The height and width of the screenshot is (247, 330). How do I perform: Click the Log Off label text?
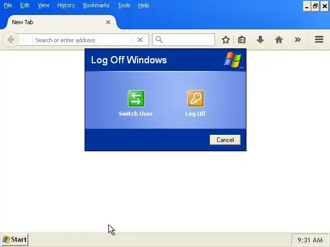tap(195, 114)
